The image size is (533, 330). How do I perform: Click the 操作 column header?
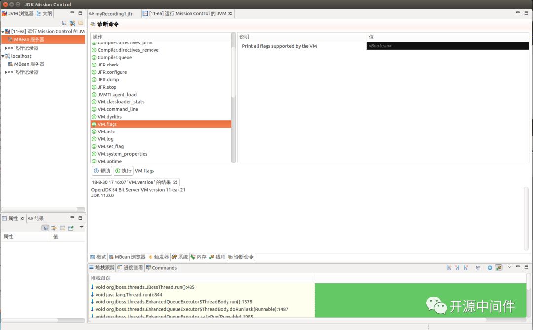pyautogui.click(x=161, y=37)
